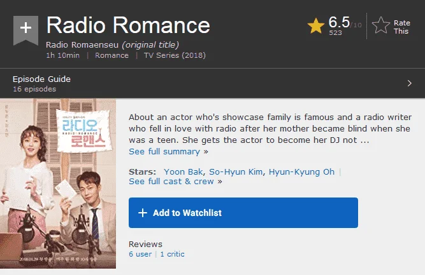Click the outlined Rate This star

click(x=381, y=25)
